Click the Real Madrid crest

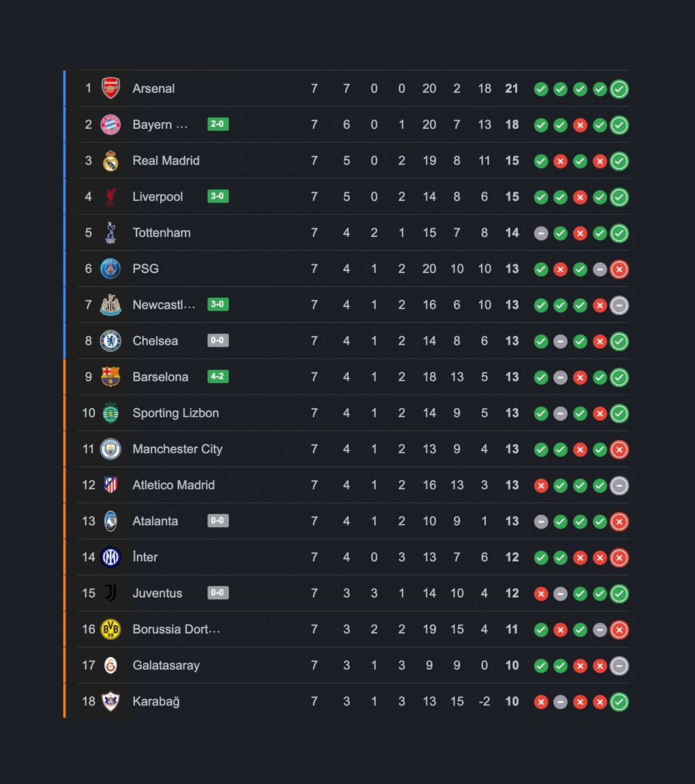110,161
